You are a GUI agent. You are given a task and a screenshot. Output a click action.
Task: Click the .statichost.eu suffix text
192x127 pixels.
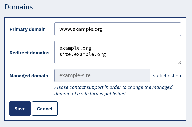[x=166, y=76]
